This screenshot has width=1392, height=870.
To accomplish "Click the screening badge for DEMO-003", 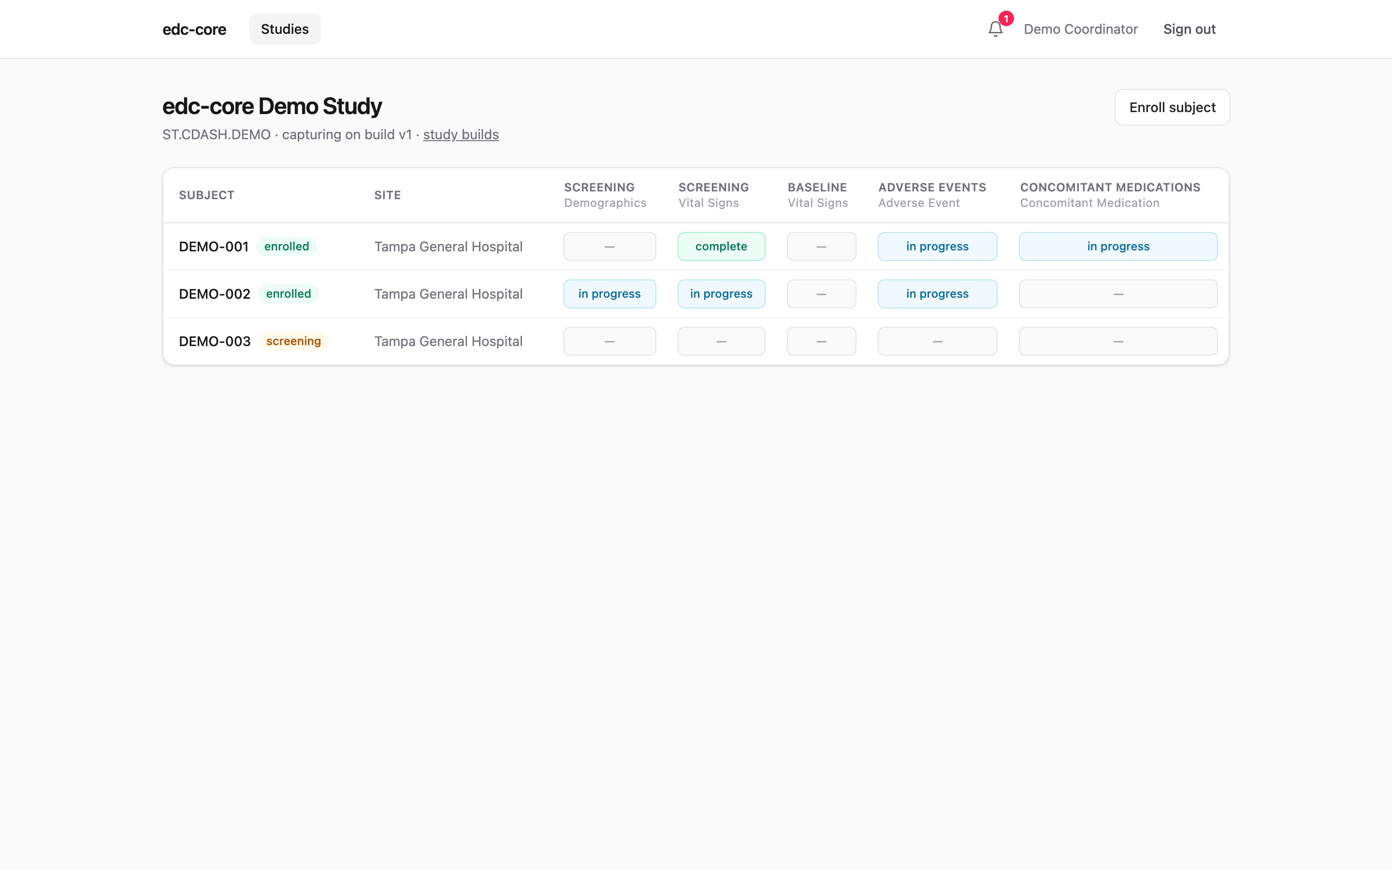I will coord(293,341).
